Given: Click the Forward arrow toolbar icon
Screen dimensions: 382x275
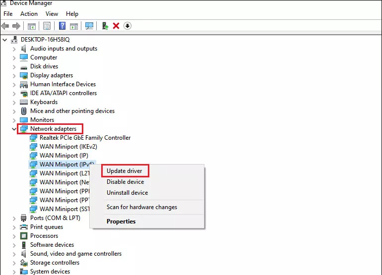Looking at the screenshot, I should click(16, 26).
